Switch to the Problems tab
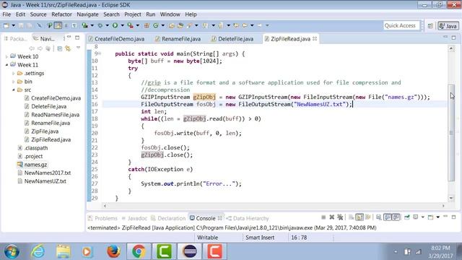This screenshot has height=260, width=462. pyautogui.click(x=103, y=218)
